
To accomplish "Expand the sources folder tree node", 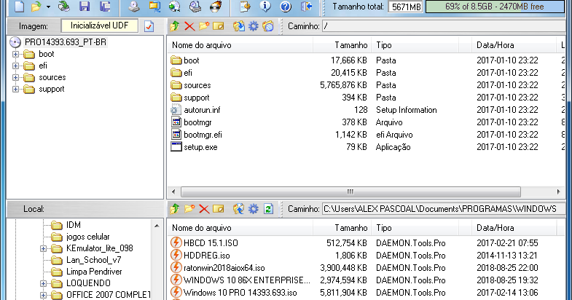I will point(15,78).
